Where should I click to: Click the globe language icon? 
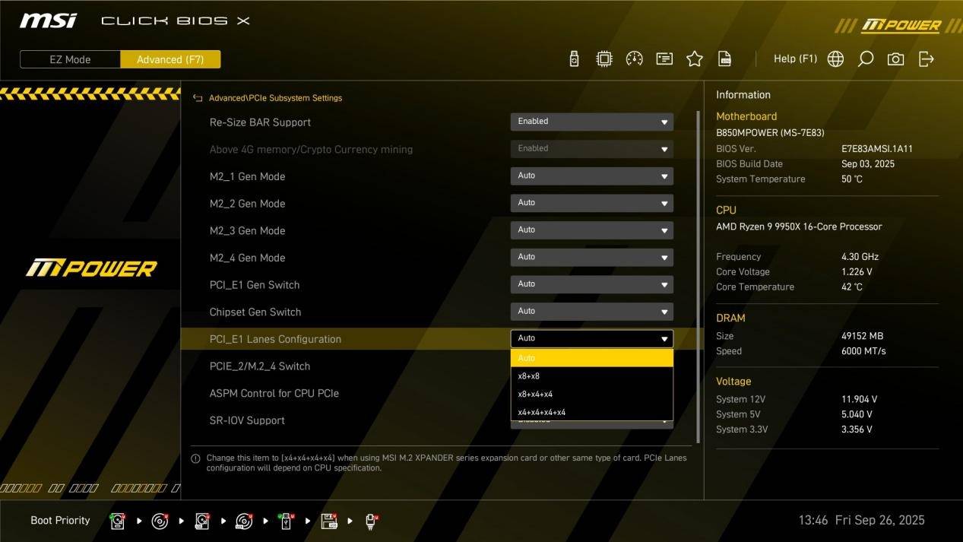tap(835, 59)
